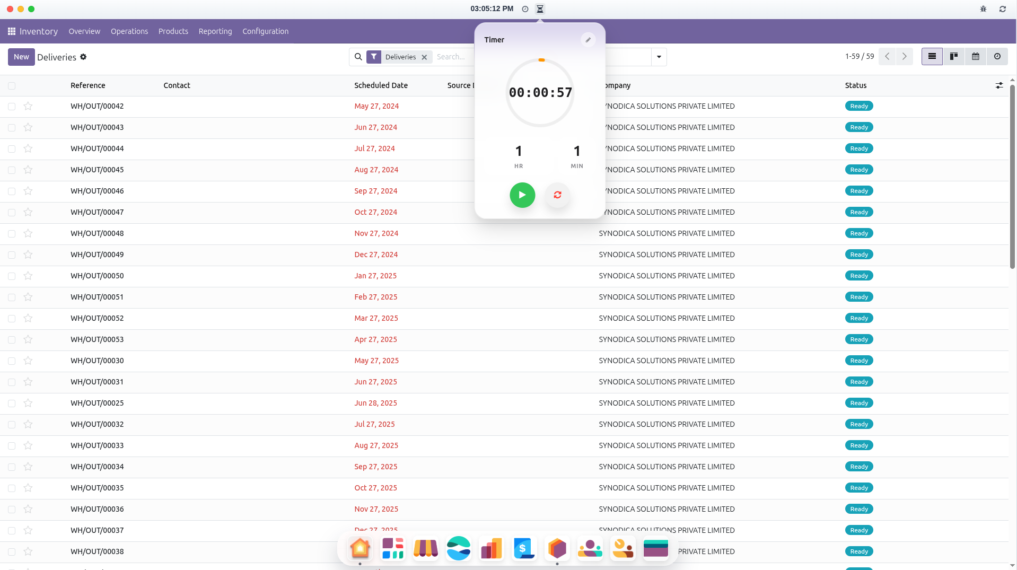Open optional columns adjust icon
Image resolution: width=1017 pixels, height=570 pixels.
coord(999,85)
